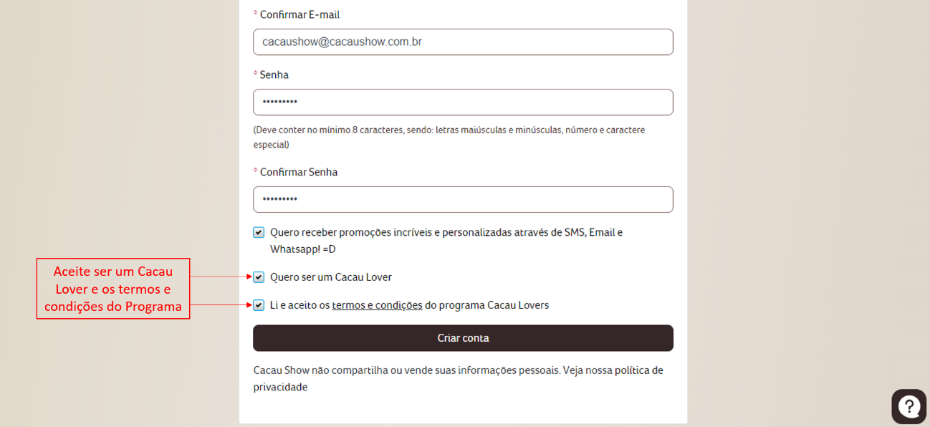Click the Cacau Show não compartilha notice text
The height and width of the screenshot is (427, 930).
pos(459,378)
